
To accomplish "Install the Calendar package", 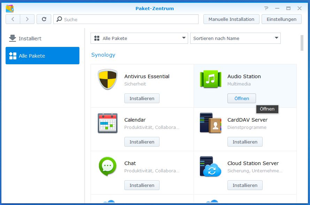I will (142, 142).
